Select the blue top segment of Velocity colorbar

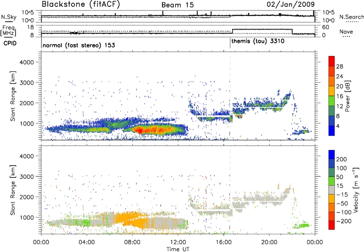(x=332, y=155)
